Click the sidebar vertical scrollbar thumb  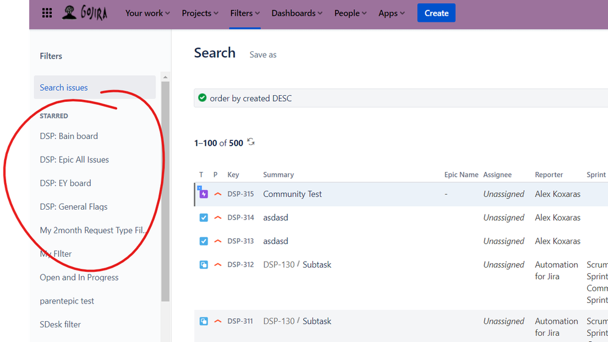coord(166,191)
